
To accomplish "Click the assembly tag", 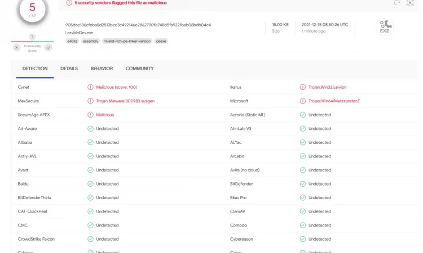I will 91,41.
